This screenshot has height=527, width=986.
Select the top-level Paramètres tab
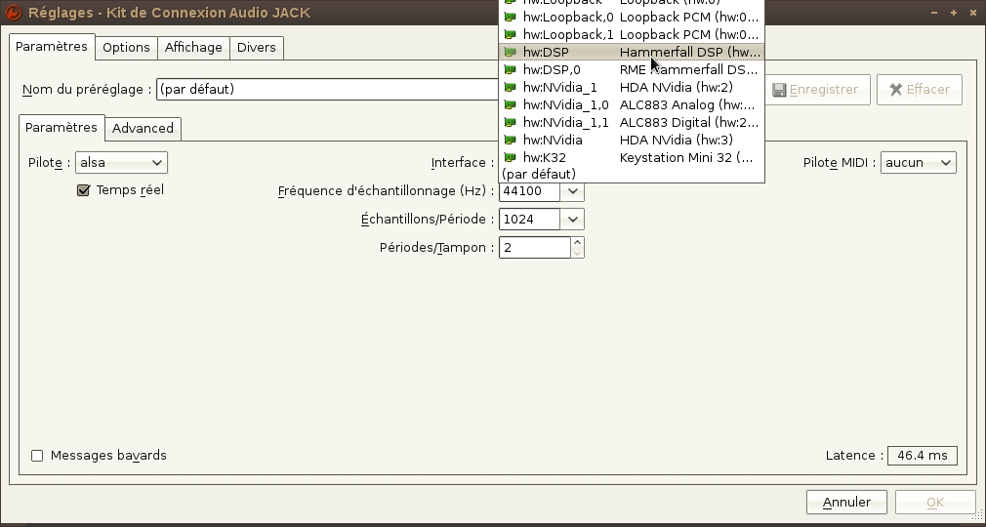coord(52,47)
